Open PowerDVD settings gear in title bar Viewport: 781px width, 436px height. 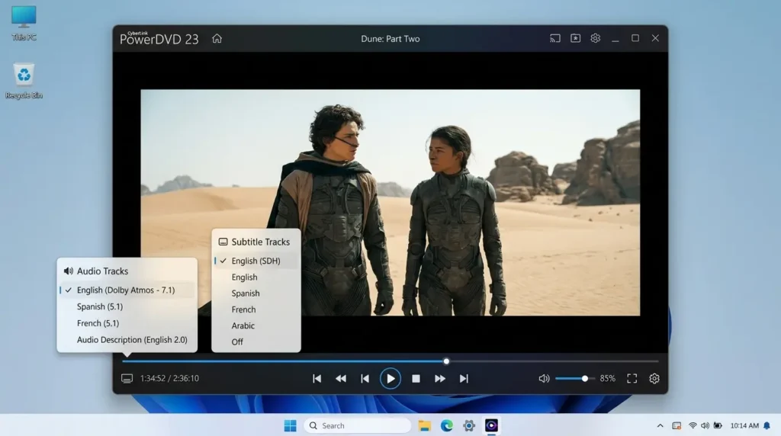pos(595,38)
